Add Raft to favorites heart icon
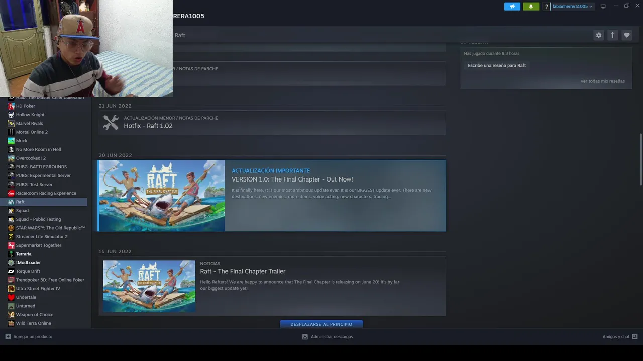The image size is (643, 361). point(626,35)
